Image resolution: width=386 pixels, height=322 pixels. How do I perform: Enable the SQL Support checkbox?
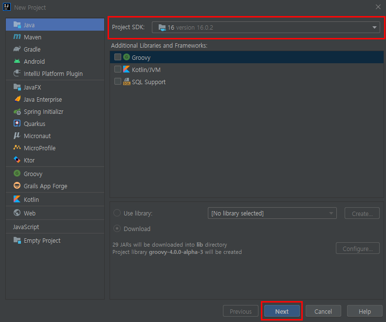click(118, 81)
